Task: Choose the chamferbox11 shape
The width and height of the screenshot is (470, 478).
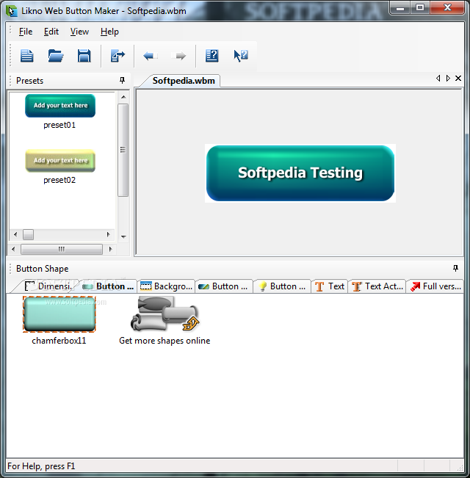Action: tap(59, 314)
